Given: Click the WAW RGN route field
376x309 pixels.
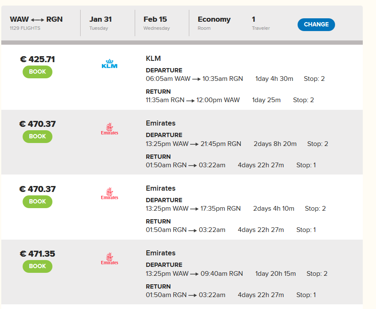Looking at the screenshot, I should pos(36,23).
